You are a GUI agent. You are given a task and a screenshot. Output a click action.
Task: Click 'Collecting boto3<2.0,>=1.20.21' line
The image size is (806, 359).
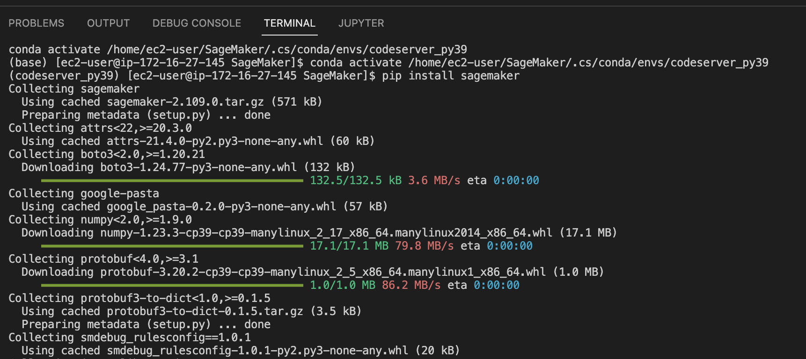pos(107,154)
